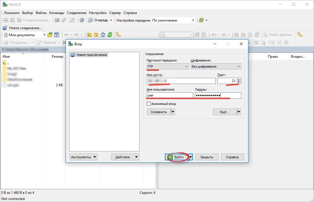Click the Queue (Очередь) icon
Image resolution: width=314 pixels, height=202 pixels.
point(90,20)
